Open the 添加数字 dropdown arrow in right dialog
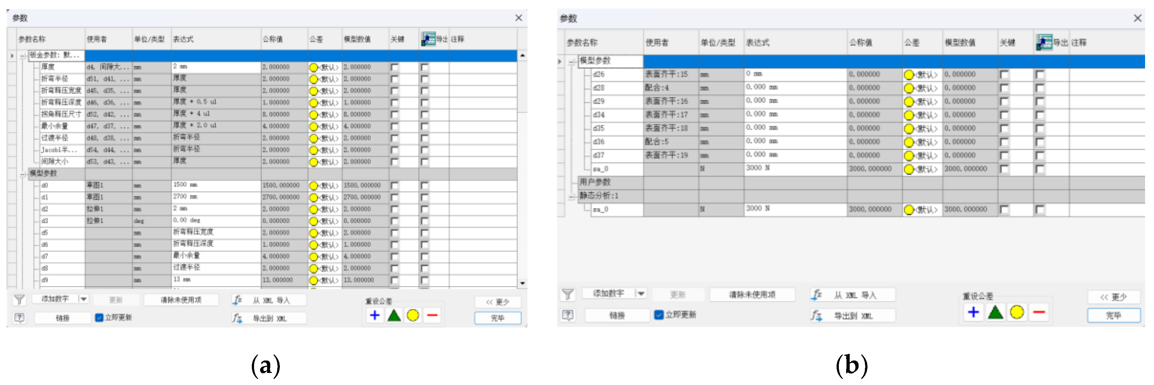 pos(641,294)
